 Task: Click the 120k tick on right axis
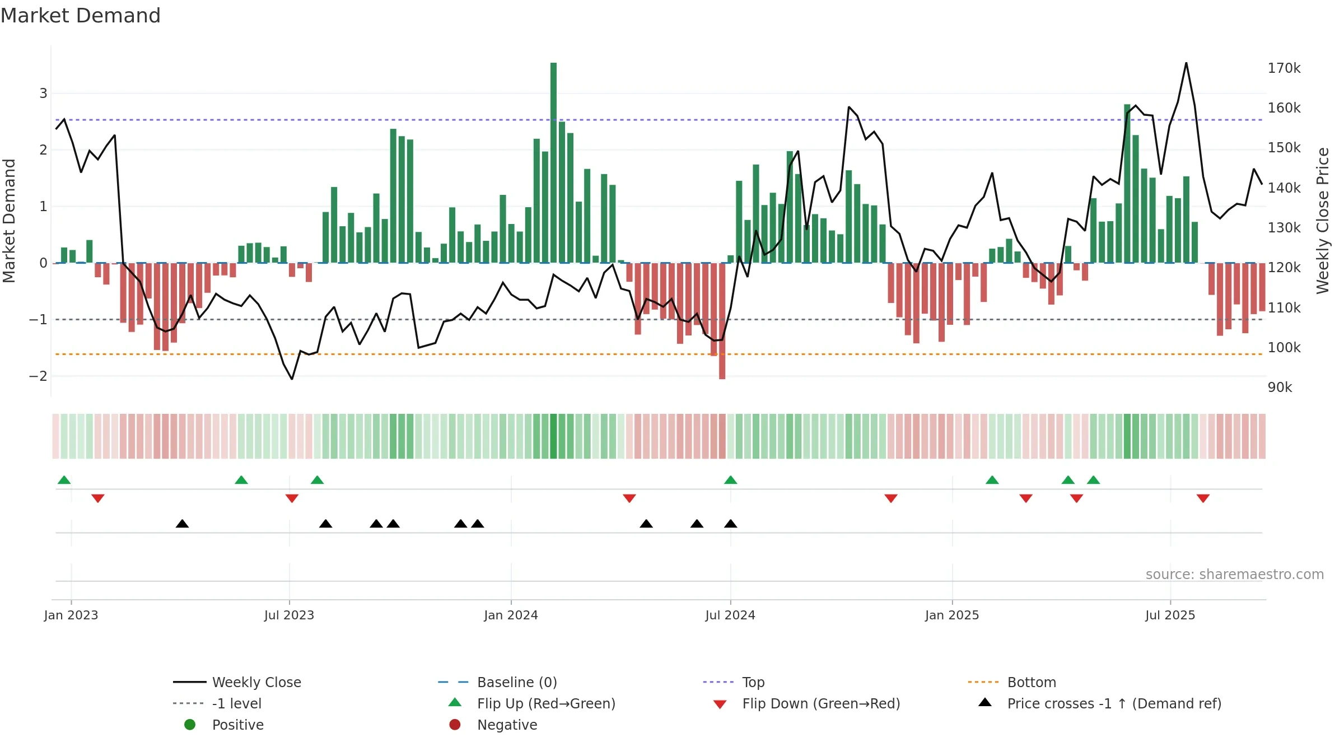pos(1285,268)
